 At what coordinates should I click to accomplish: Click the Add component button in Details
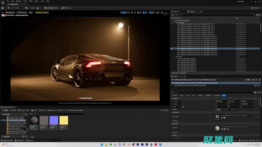[248, 79]
